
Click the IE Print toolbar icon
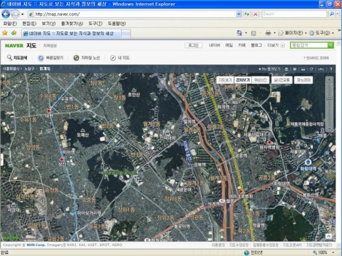(268, 33)
